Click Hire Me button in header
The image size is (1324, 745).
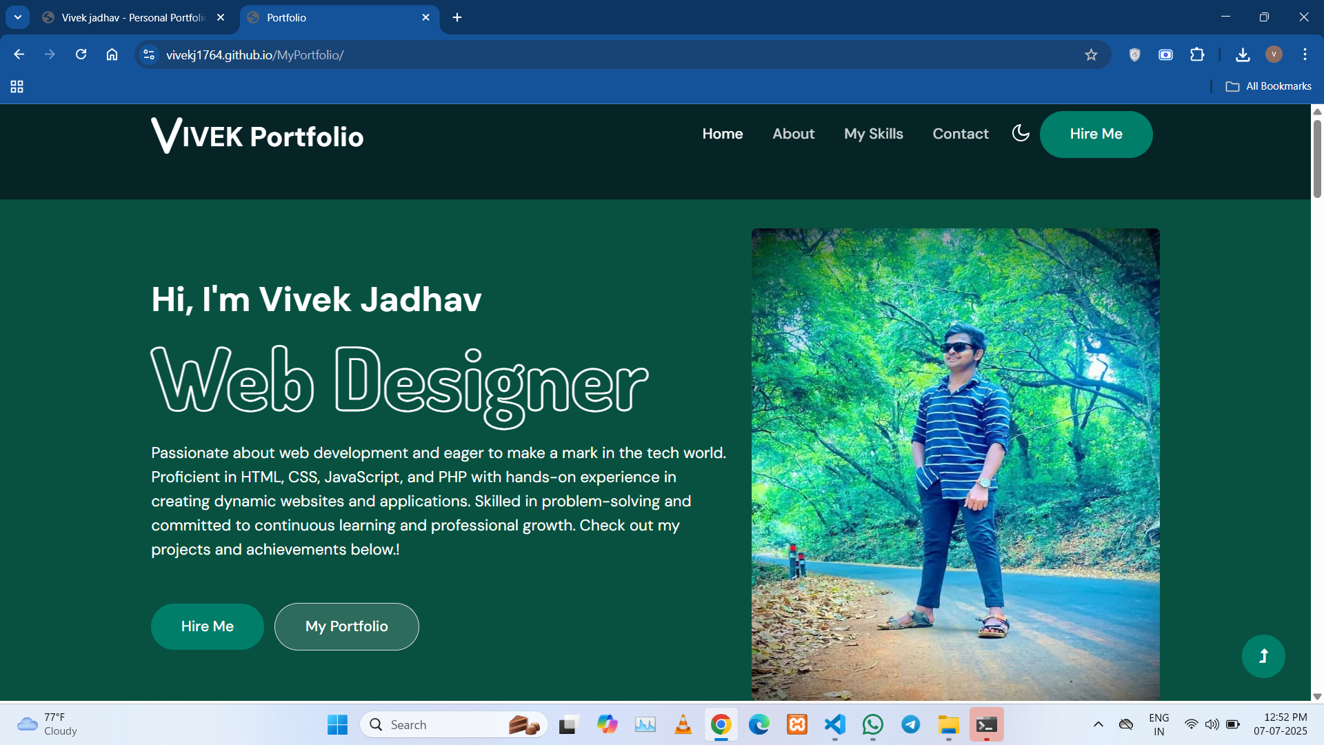click(1096, 134)
